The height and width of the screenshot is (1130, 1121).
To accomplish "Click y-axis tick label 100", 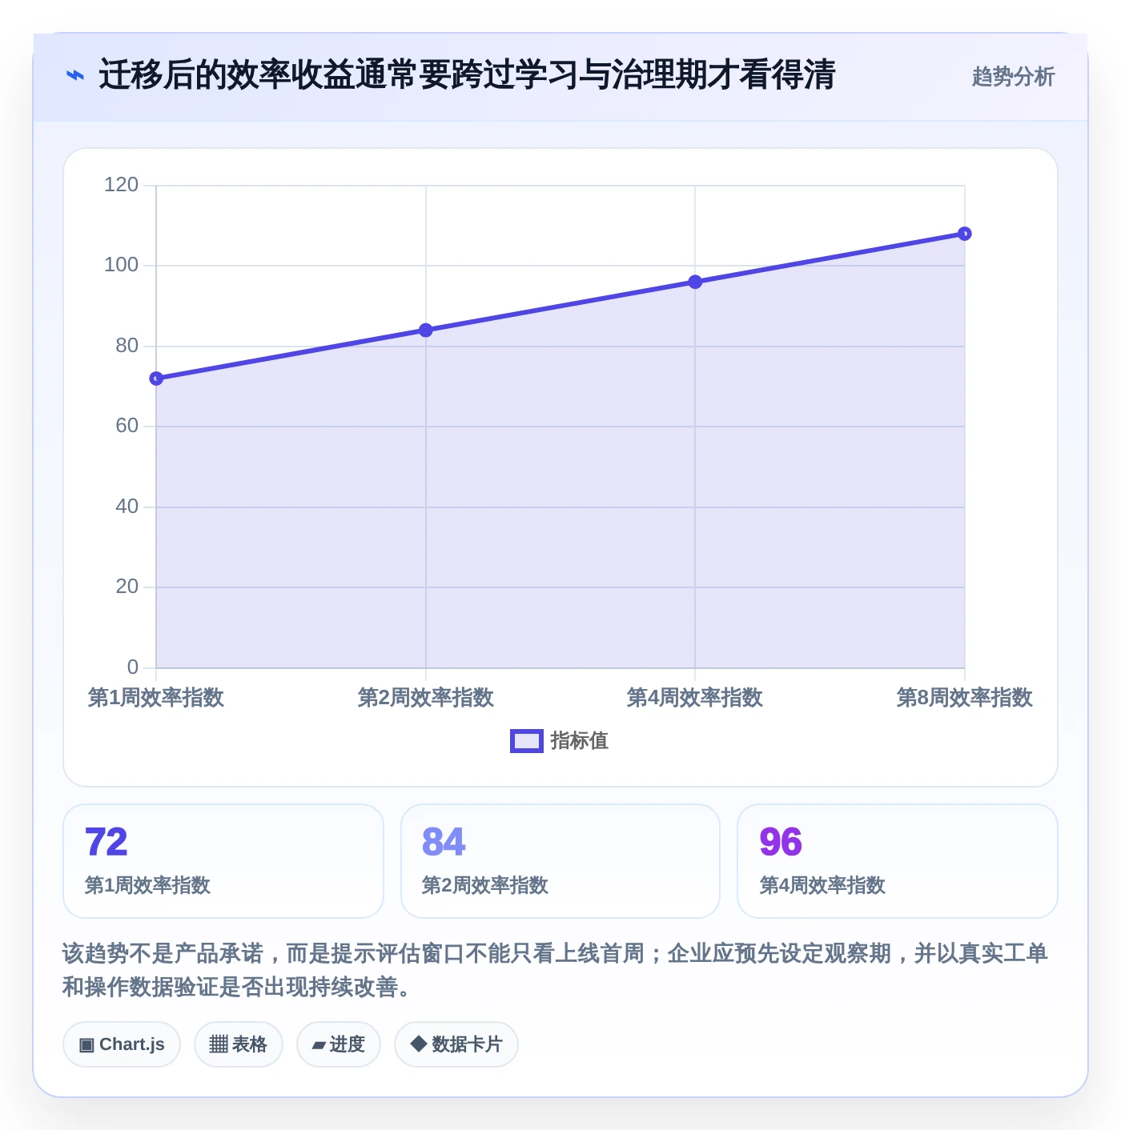I will click(121, 265).
